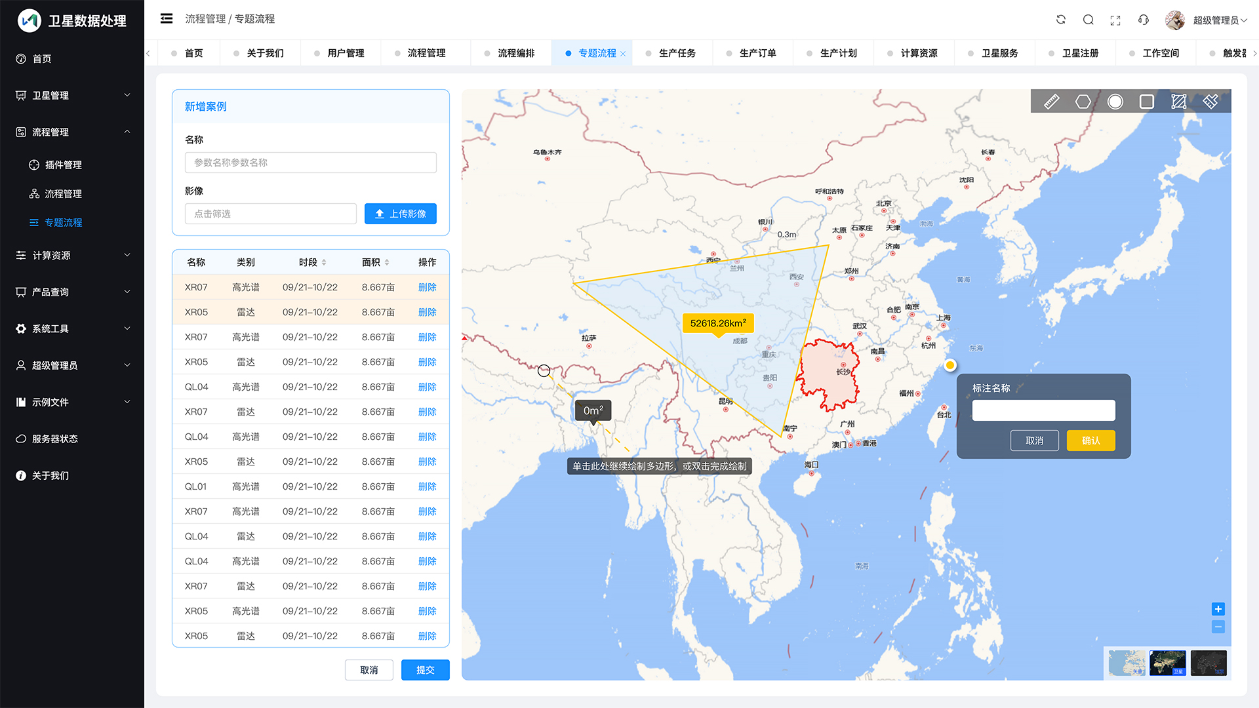The height and width of the screenshot is (708, 1259).
Task: Sort the table by 时段 column
Action: 324,262
